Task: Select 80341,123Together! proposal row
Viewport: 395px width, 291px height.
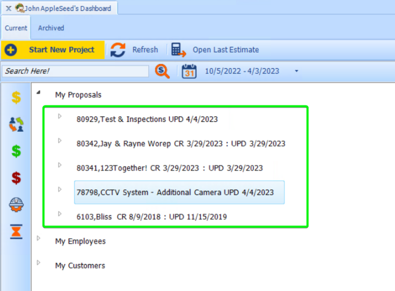Action: click(170, 168)
